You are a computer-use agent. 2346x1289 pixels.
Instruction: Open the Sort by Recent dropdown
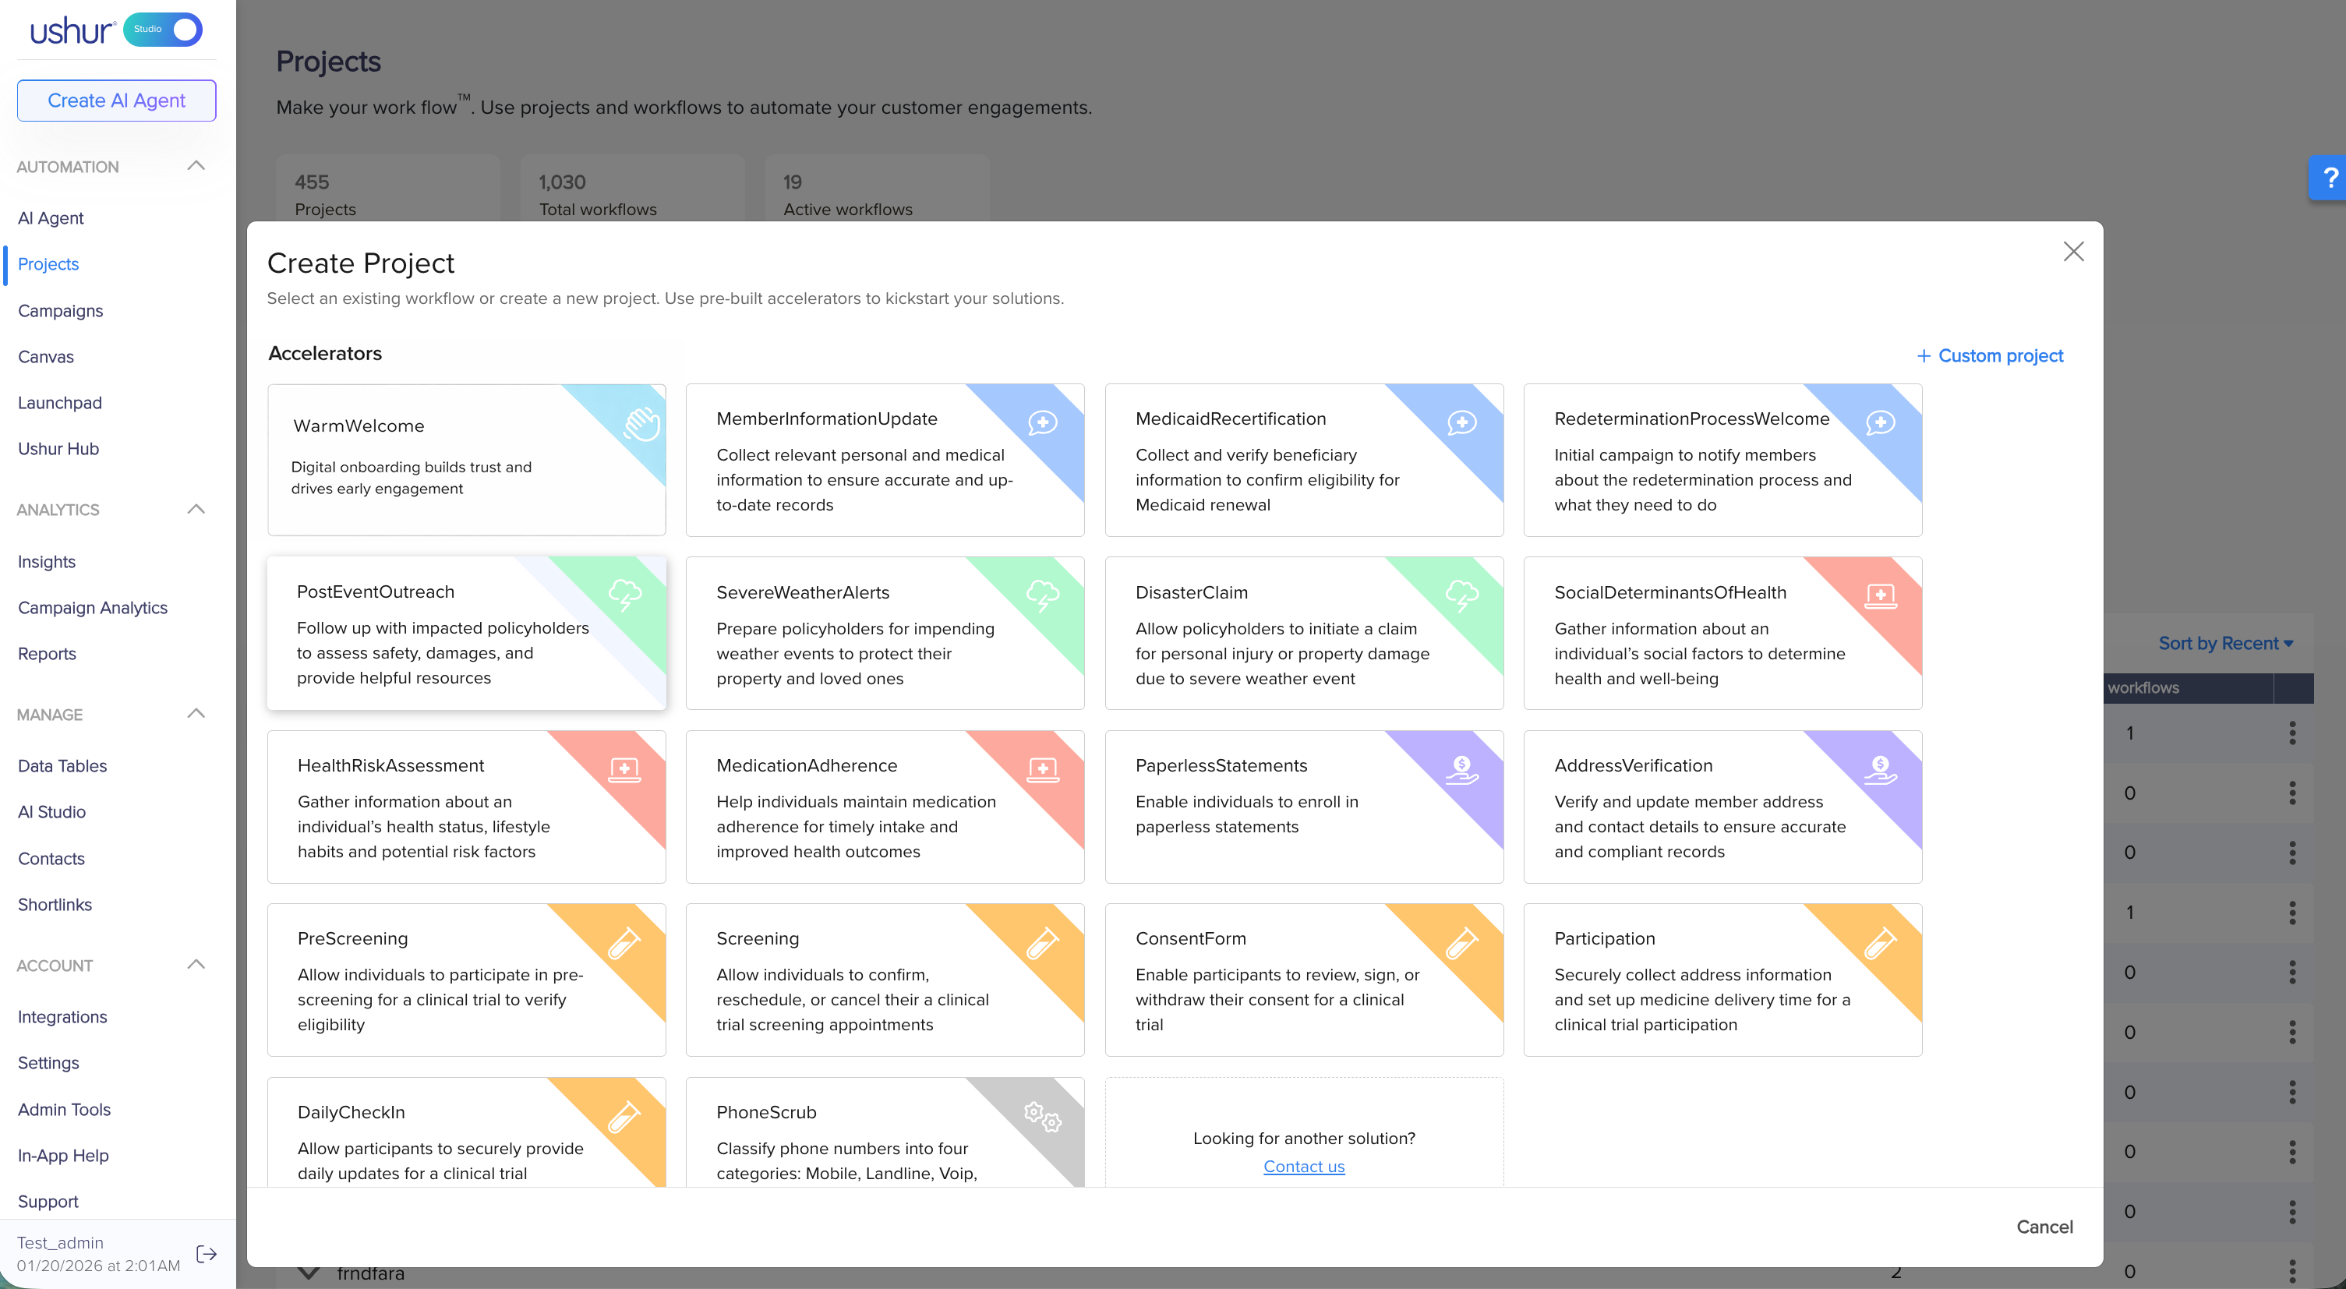(2225, 643)
